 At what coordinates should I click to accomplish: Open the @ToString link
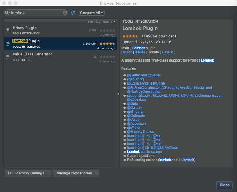point(135,79)
